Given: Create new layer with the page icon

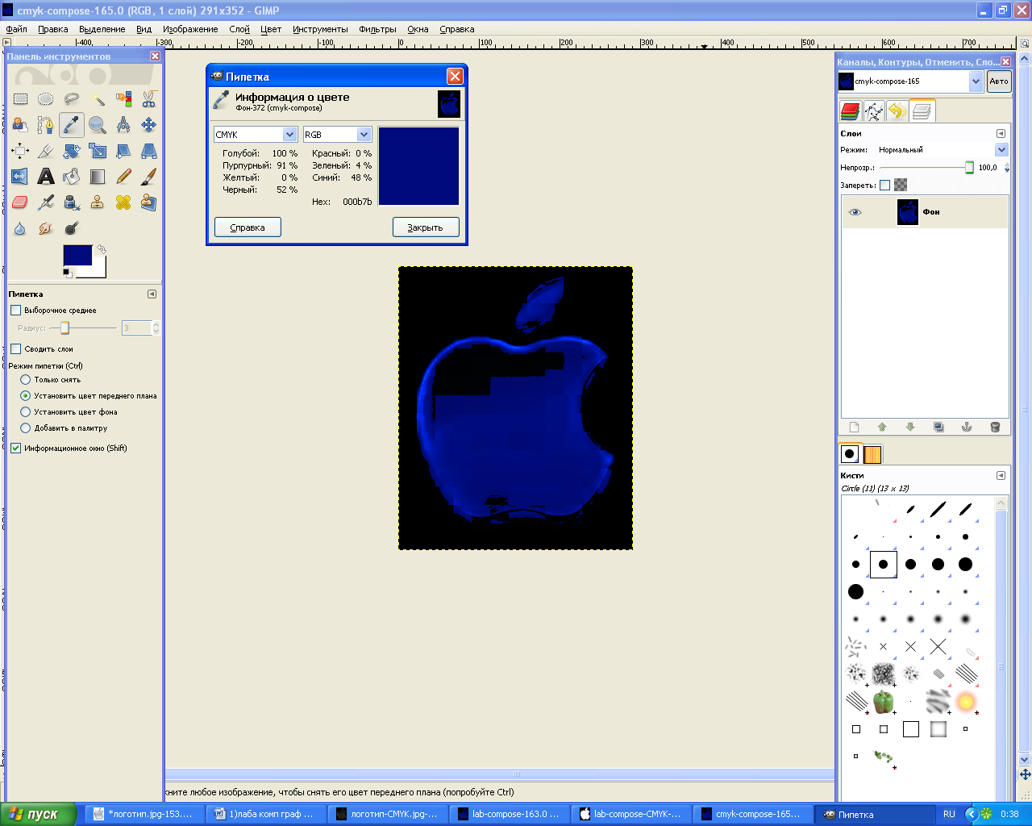Looking at the screenshot, I should (855, 427).
